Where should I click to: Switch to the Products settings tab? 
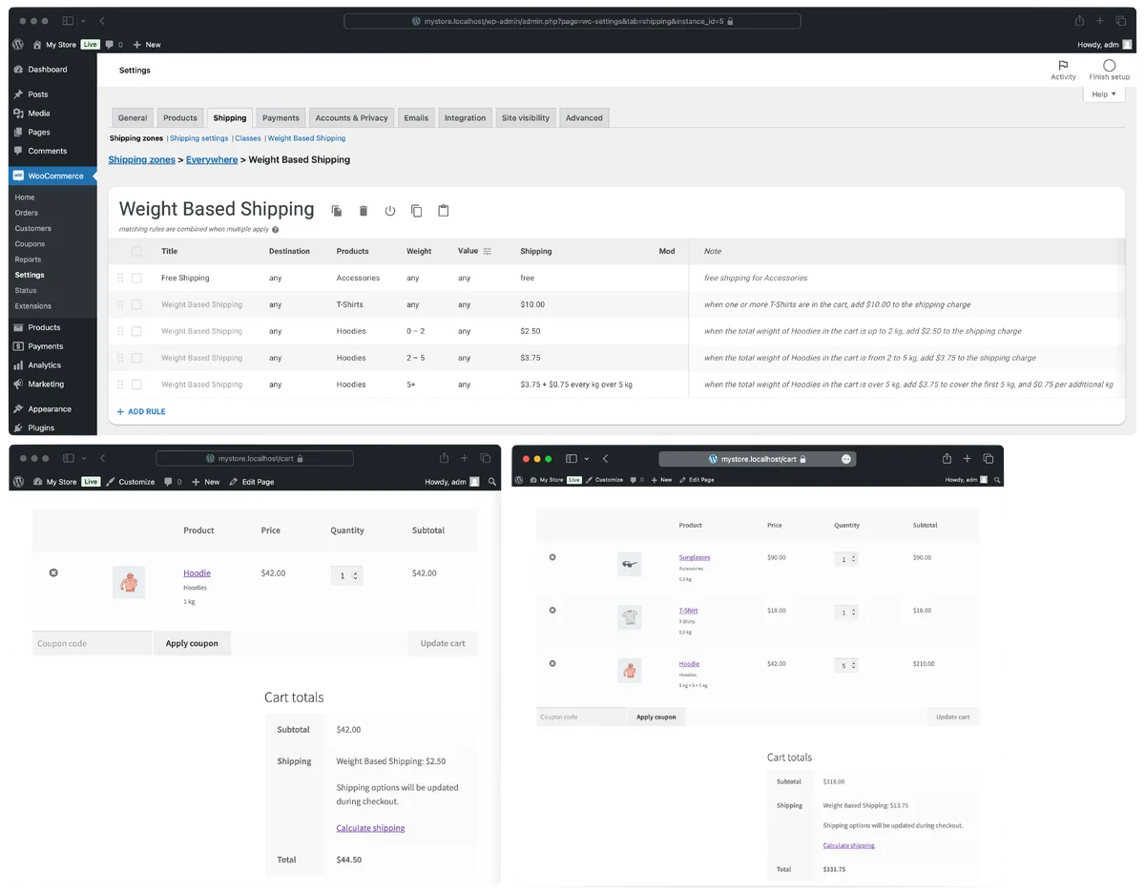(180, 117)
